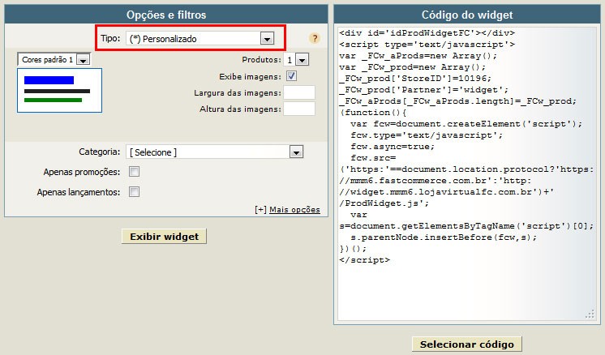Click the Selecionar código button
Screen dimensions: 605x355
[x=466, y=344]
